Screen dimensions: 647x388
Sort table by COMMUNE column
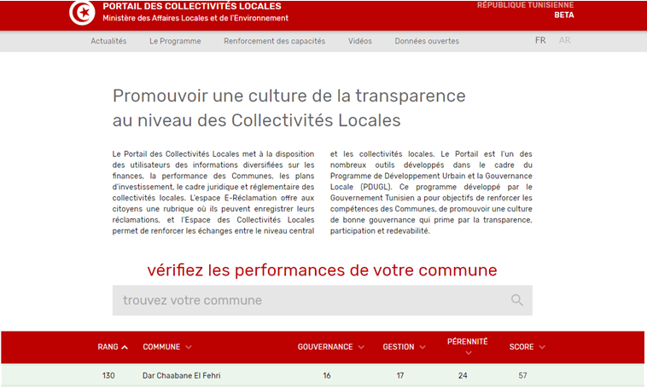point(167,347)
